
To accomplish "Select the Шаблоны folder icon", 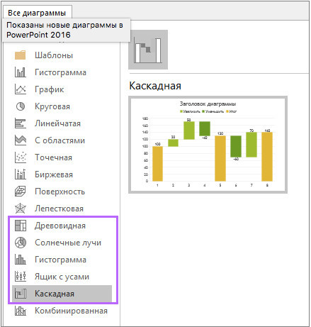I will pos(21,55).
